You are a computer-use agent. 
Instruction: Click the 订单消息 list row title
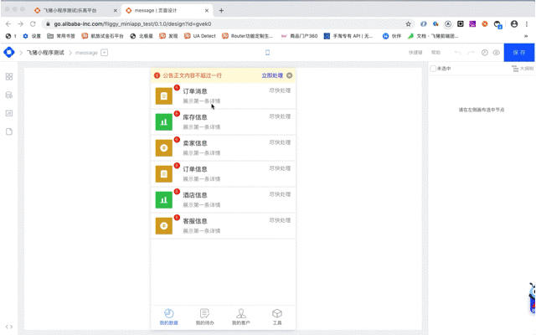pyautogui.click(x=195, y=91)
